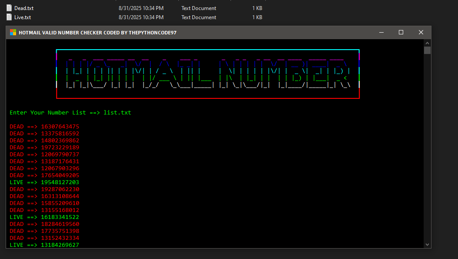Screen dimensions: 458x259
Task: Click the Text Document type of Live.txt
Action: (199, 17)
